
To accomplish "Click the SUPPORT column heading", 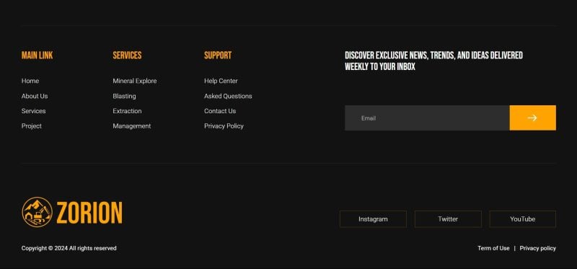I will [x=218, y=56].
